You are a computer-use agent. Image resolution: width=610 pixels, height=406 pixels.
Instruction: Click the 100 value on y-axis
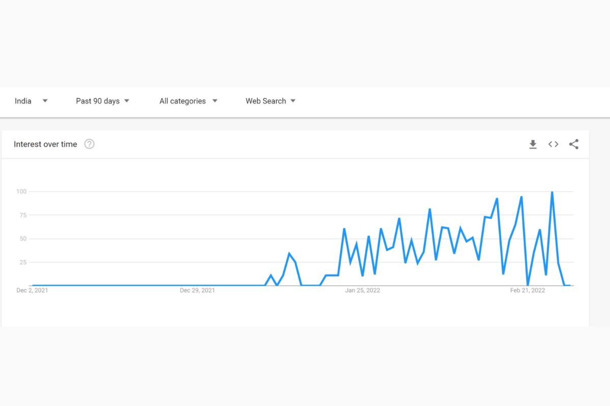(21, 191)
